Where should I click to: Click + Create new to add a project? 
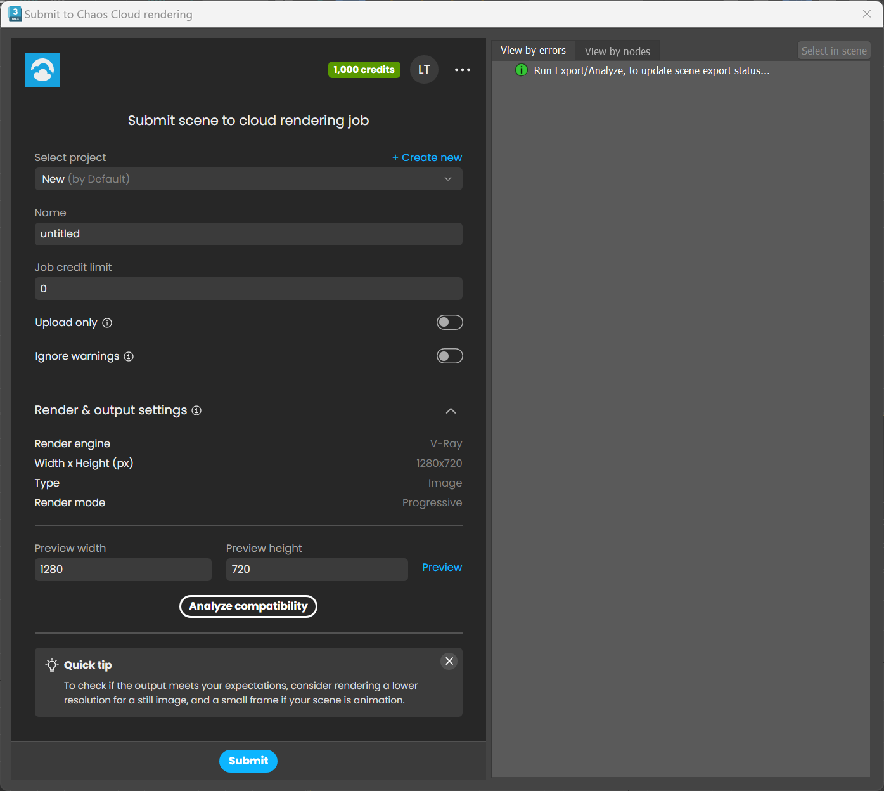(426, 157)
